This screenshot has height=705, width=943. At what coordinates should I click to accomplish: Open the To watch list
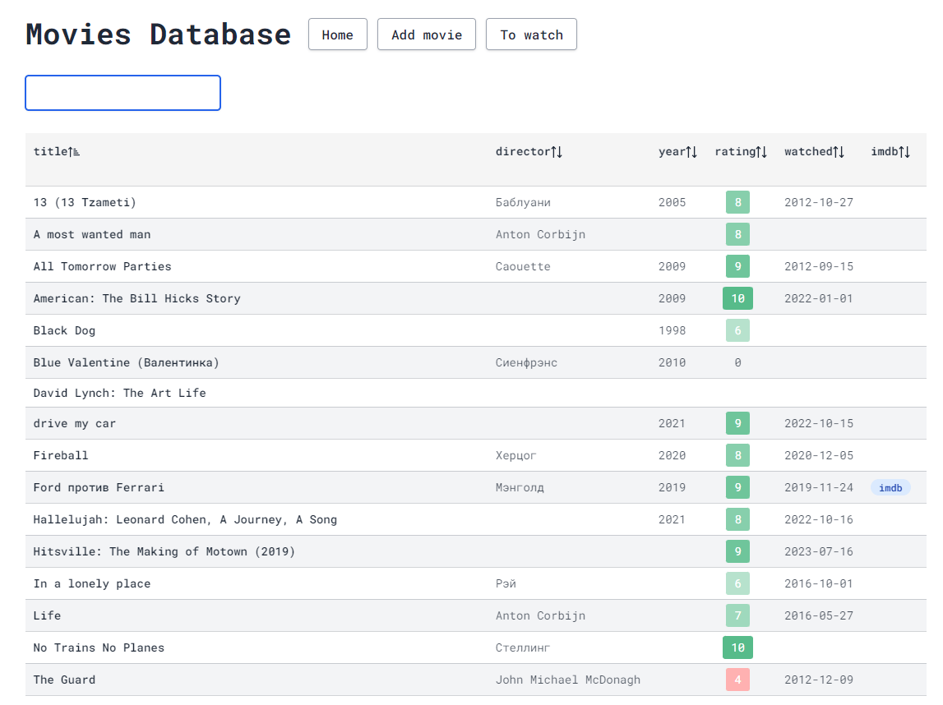click(532, 35)
